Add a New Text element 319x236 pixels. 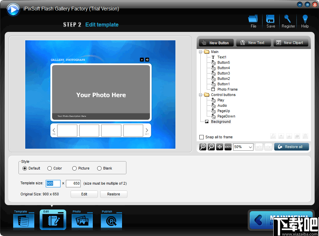253,43
